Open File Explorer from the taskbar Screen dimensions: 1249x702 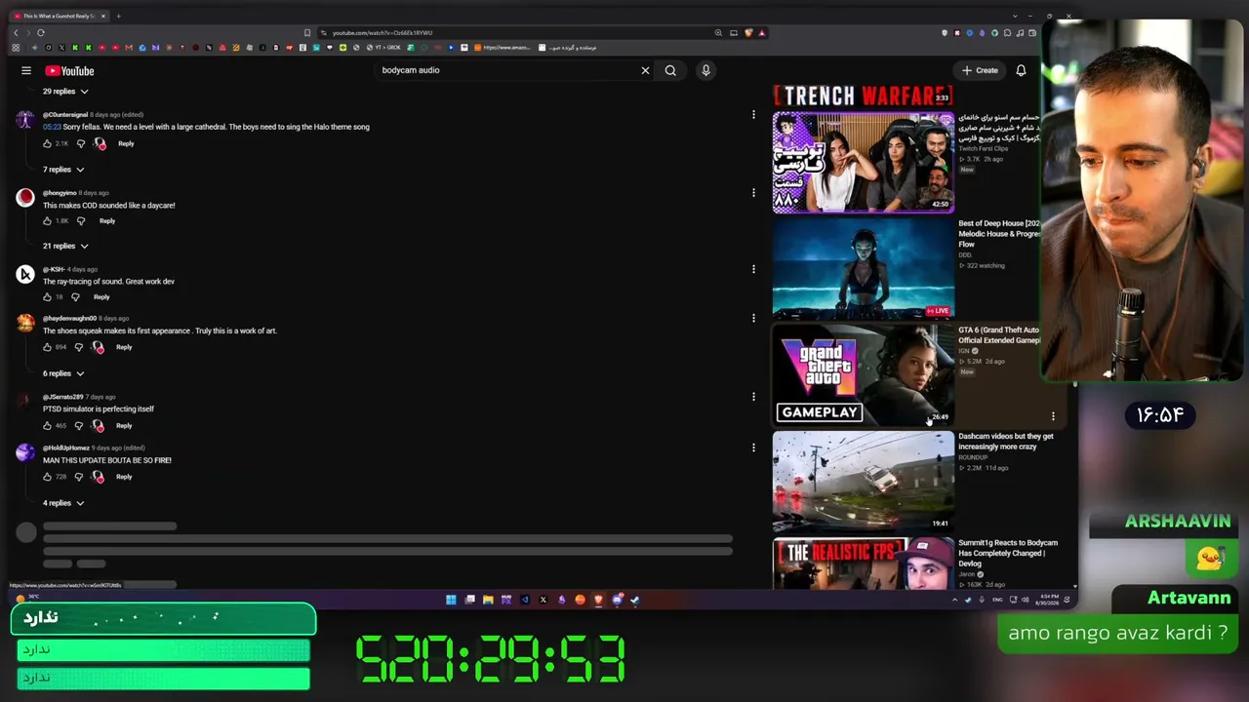coord(488,600)
